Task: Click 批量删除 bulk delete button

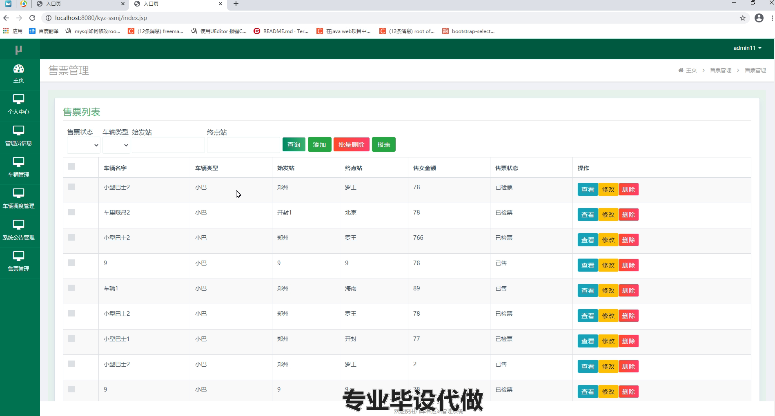Action: pos(352,144)
